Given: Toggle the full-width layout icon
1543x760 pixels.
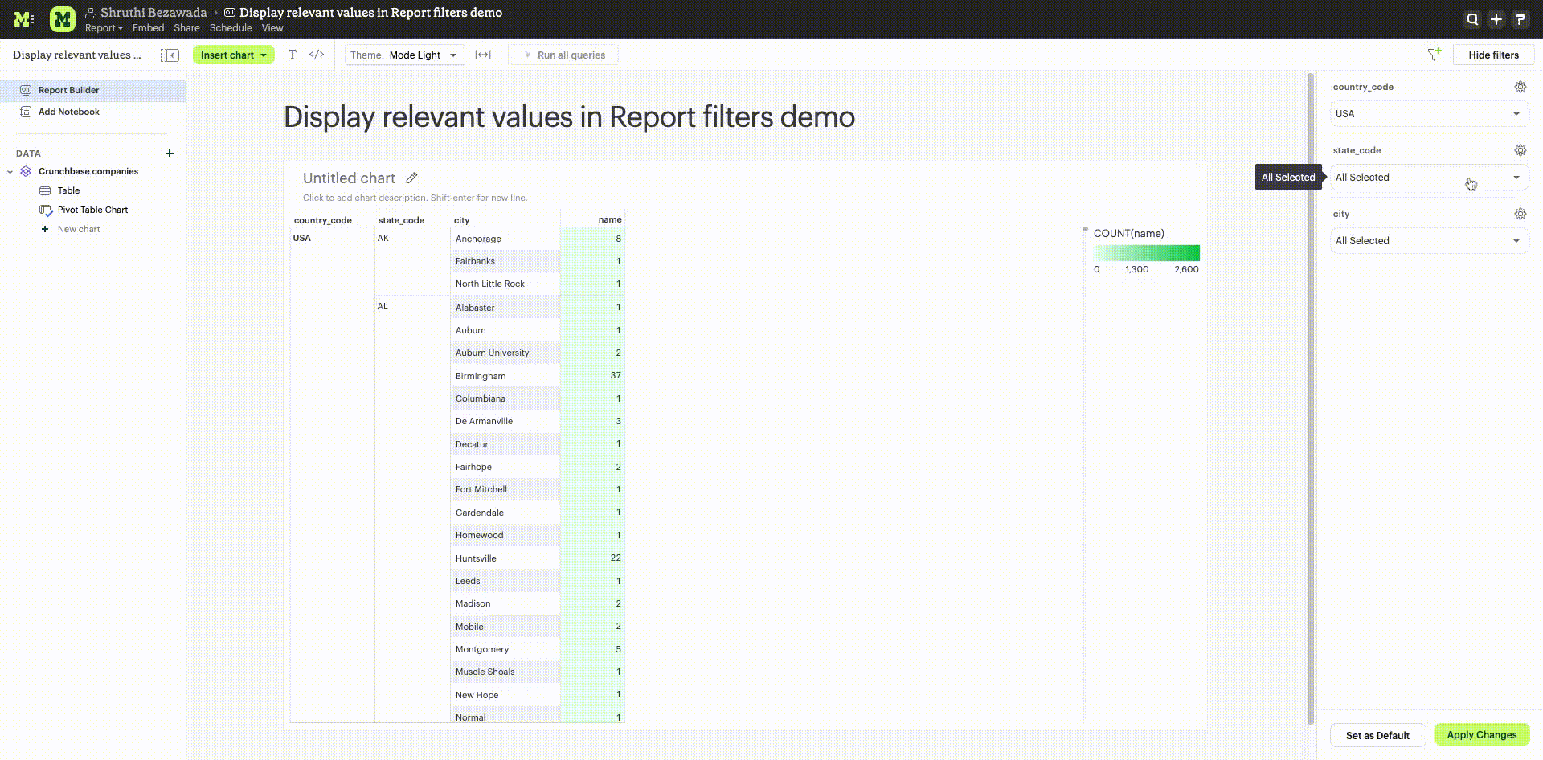Looking at the screenshot, I should (483, 55).
